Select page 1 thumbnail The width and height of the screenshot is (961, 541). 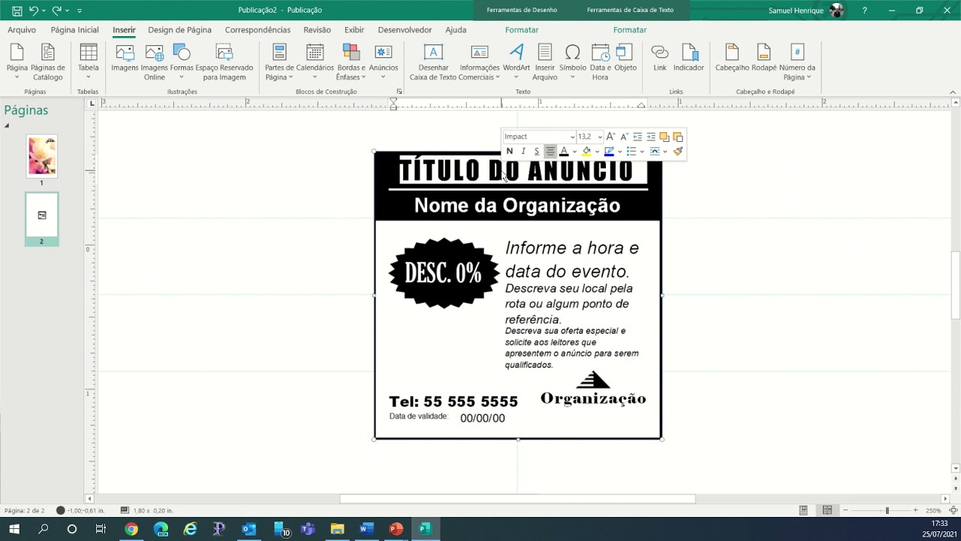(42, 156)
